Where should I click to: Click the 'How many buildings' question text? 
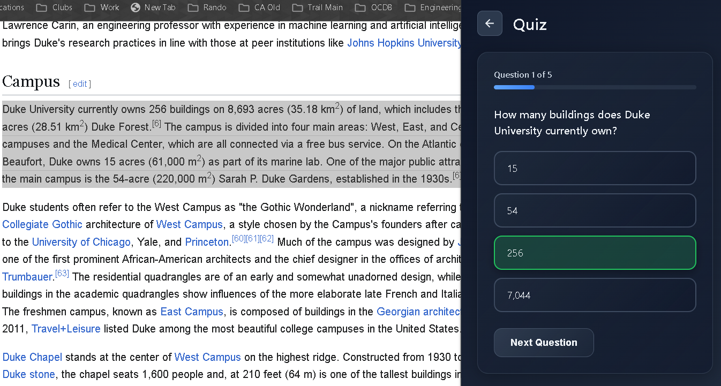[572, 123]
